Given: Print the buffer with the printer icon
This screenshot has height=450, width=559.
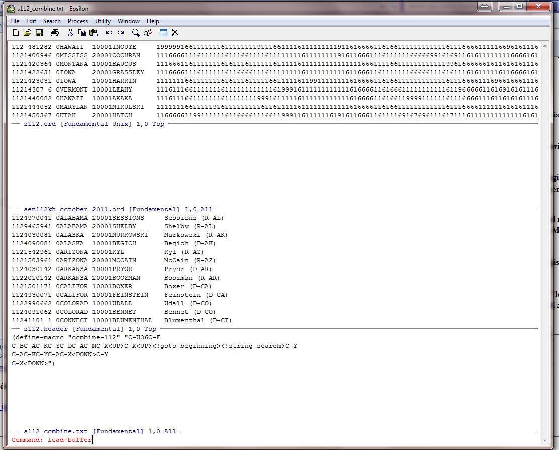Looking at the screenshot, I should [x=55, y=33].
